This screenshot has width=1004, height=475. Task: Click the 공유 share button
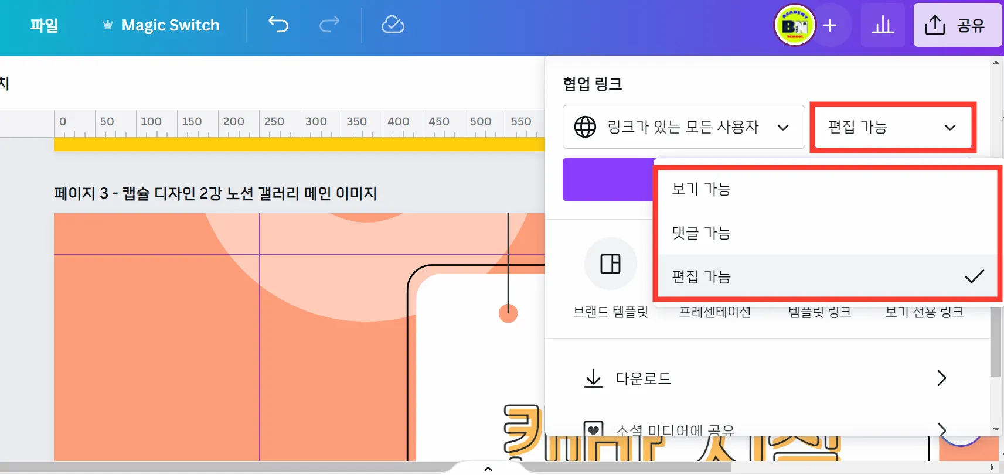pyautogui.click(x=958, y=25)
